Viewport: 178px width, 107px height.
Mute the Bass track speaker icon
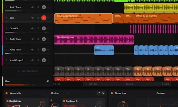pyautogui.click(x=32, y=18)
